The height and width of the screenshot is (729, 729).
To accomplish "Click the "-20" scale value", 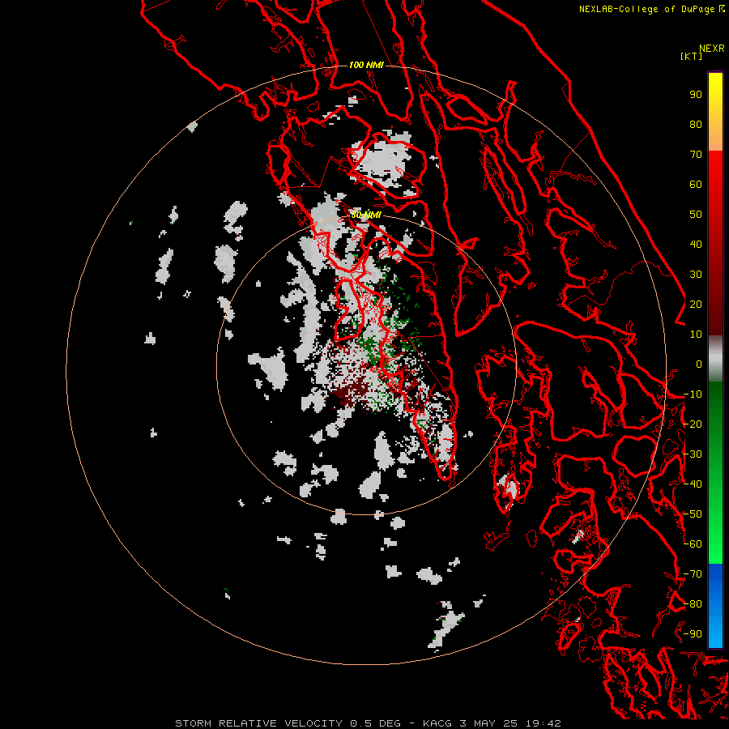I will (x=693, y=424).
